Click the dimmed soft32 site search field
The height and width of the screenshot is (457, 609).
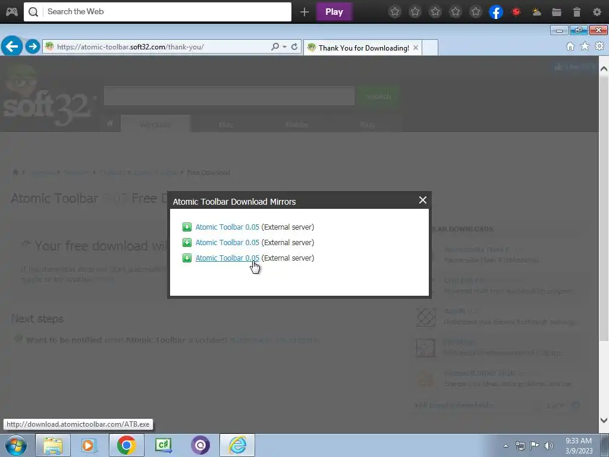point(229,96)
